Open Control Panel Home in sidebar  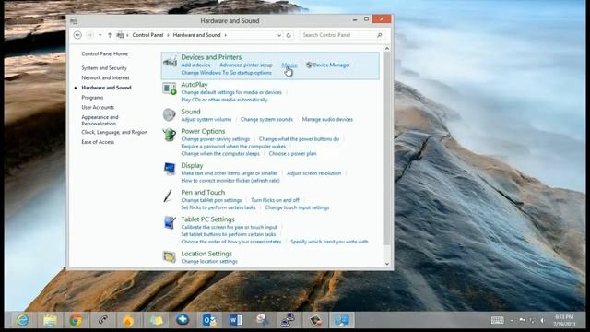point(104,53)
